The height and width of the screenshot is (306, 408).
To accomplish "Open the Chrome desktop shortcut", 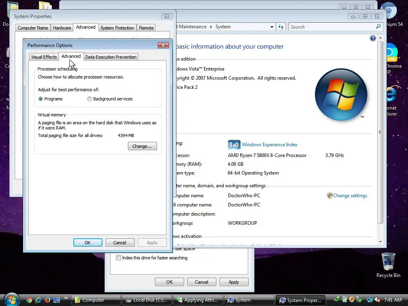I will (x=392, y=59).
